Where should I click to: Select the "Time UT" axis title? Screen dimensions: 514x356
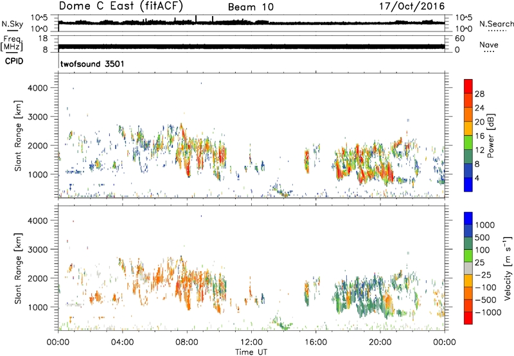251,352
